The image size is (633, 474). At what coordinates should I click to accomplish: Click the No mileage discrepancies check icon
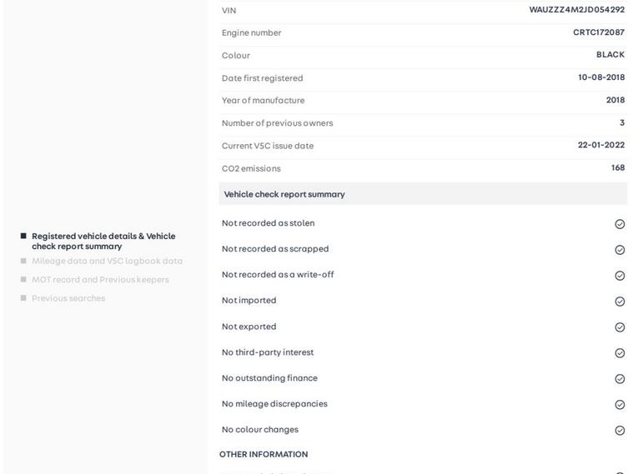coord(620,405)
